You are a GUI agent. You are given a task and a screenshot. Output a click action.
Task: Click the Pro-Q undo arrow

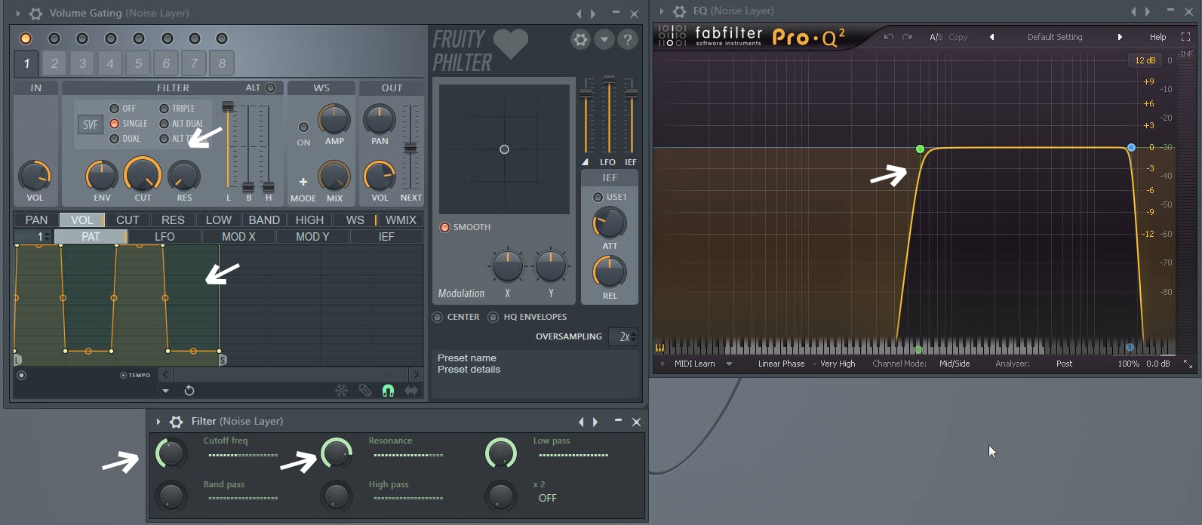[x=889, y=37]
